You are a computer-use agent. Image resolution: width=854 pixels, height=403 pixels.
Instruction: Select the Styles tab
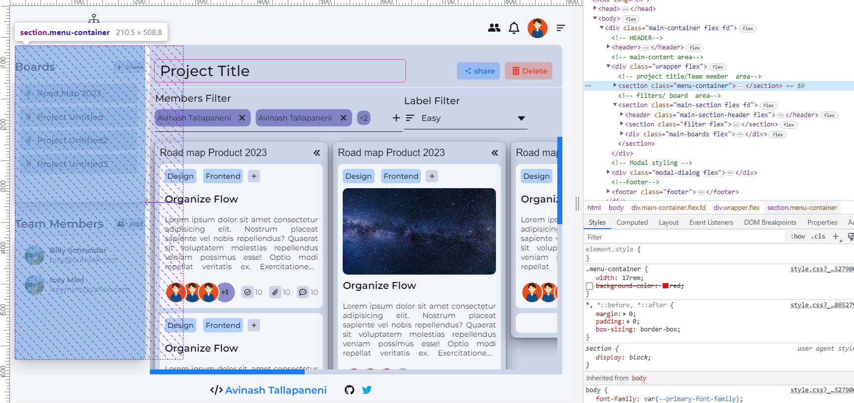pos(597,223)
